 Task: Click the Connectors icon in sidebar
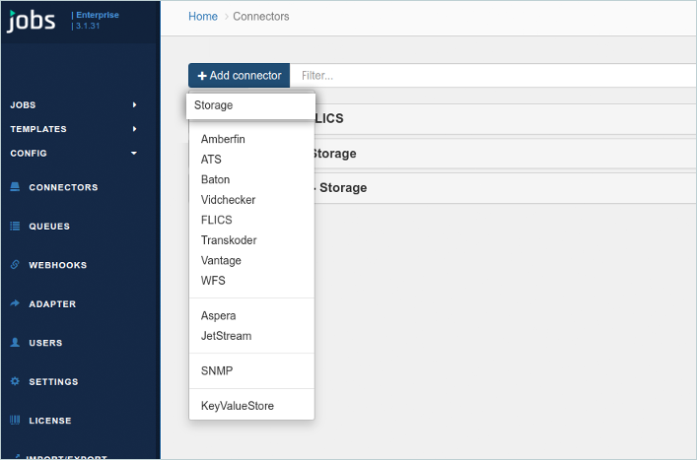click(x=15, y=187)
